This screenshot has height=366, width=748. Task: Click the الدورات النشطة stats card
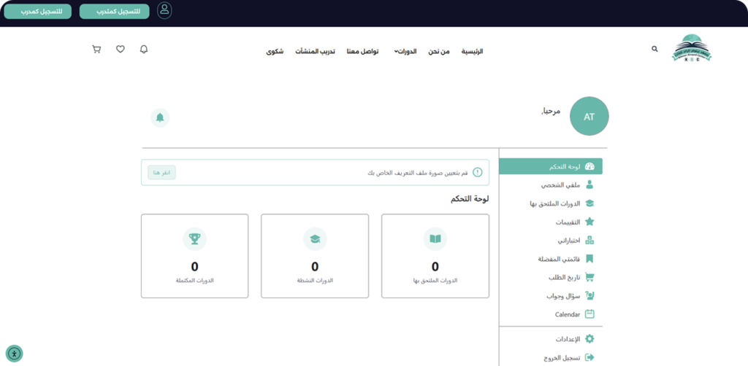coord(315,255)
